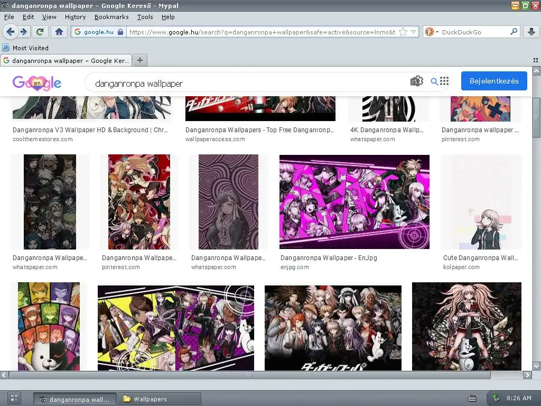Click the 8:26 AM taskbar clock
Screen dimensions: 541x406
(x=519, y=398)
